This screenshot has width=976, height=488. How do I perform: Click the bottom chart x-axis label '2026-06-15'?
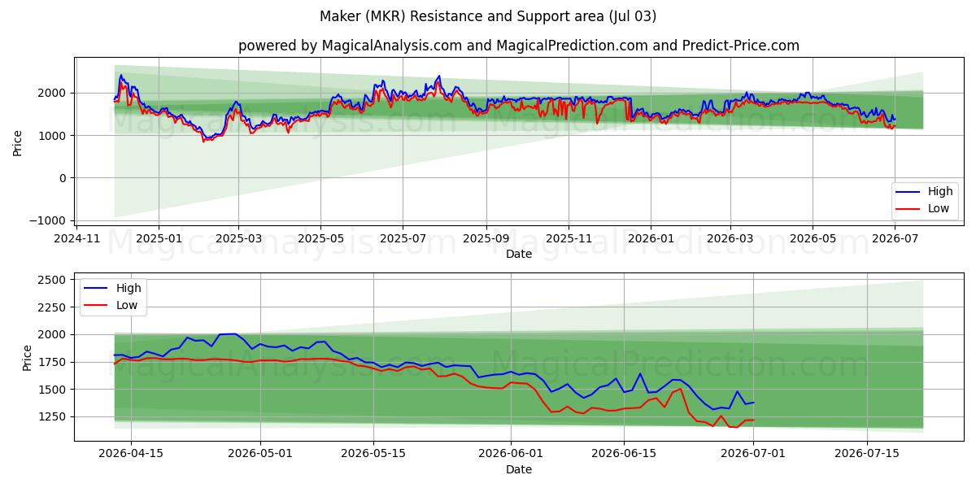point(624,455)
